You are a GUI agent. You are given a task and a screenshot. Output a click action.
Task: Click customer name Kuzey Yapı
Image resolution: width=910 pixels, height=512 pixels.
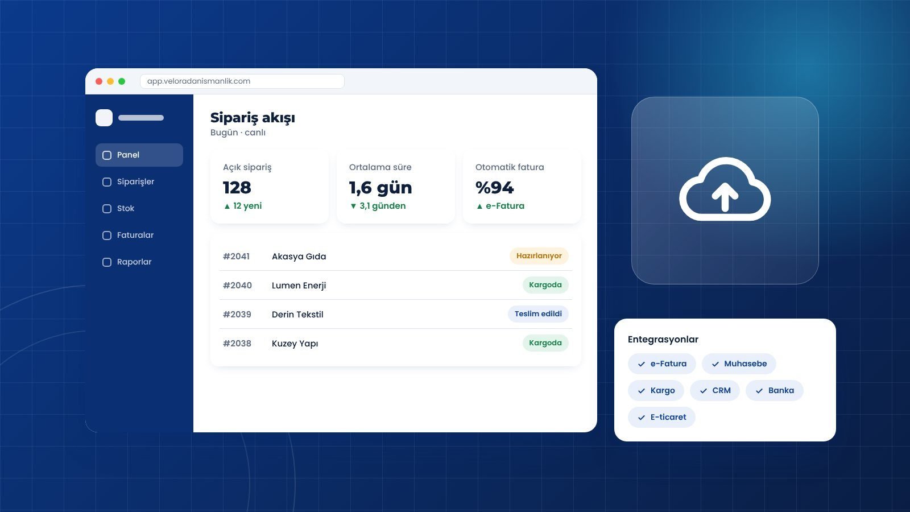(x=295, y=344)
